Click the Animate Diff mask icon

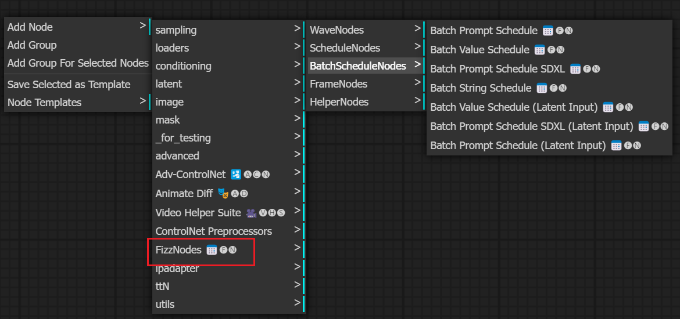[223, 193]
